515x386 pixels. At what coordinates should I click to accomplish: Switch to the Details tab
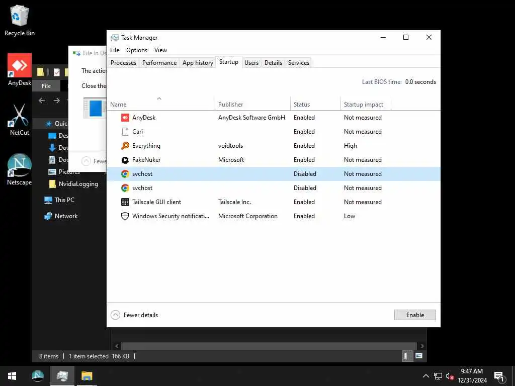273,63
